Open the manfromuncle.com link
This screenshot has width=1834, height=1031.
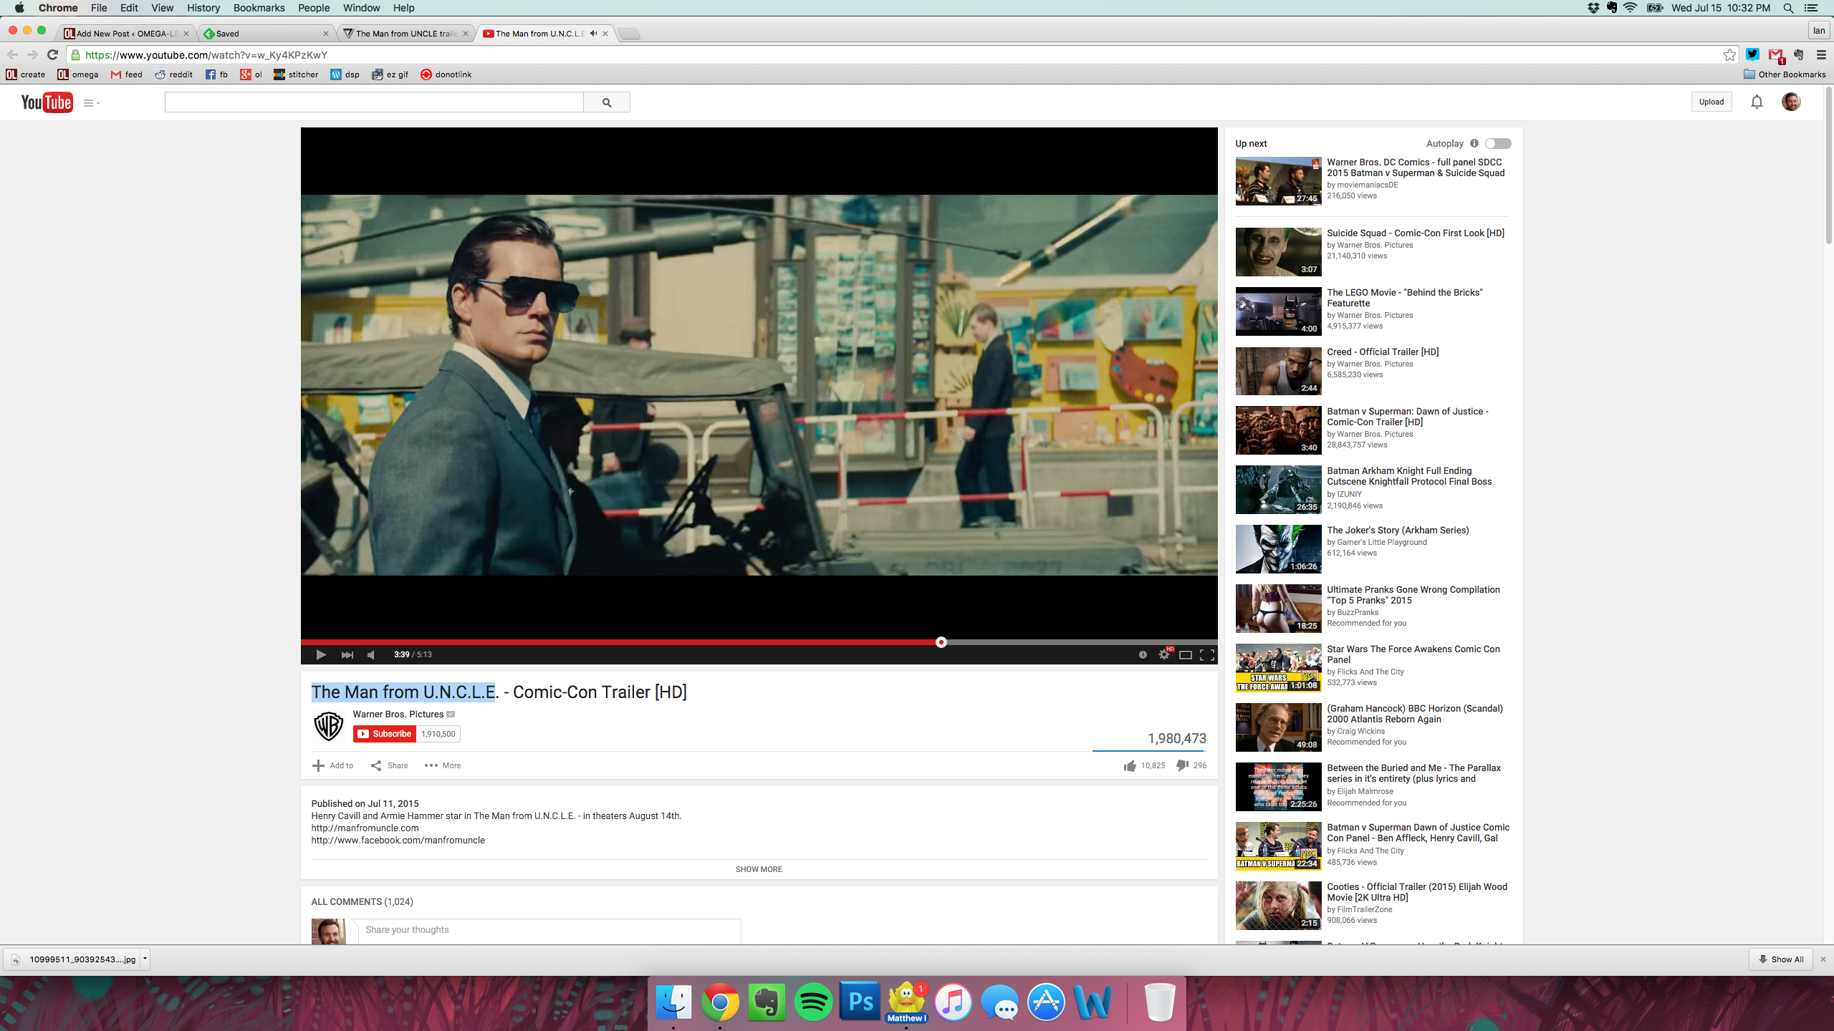[365, 828]
